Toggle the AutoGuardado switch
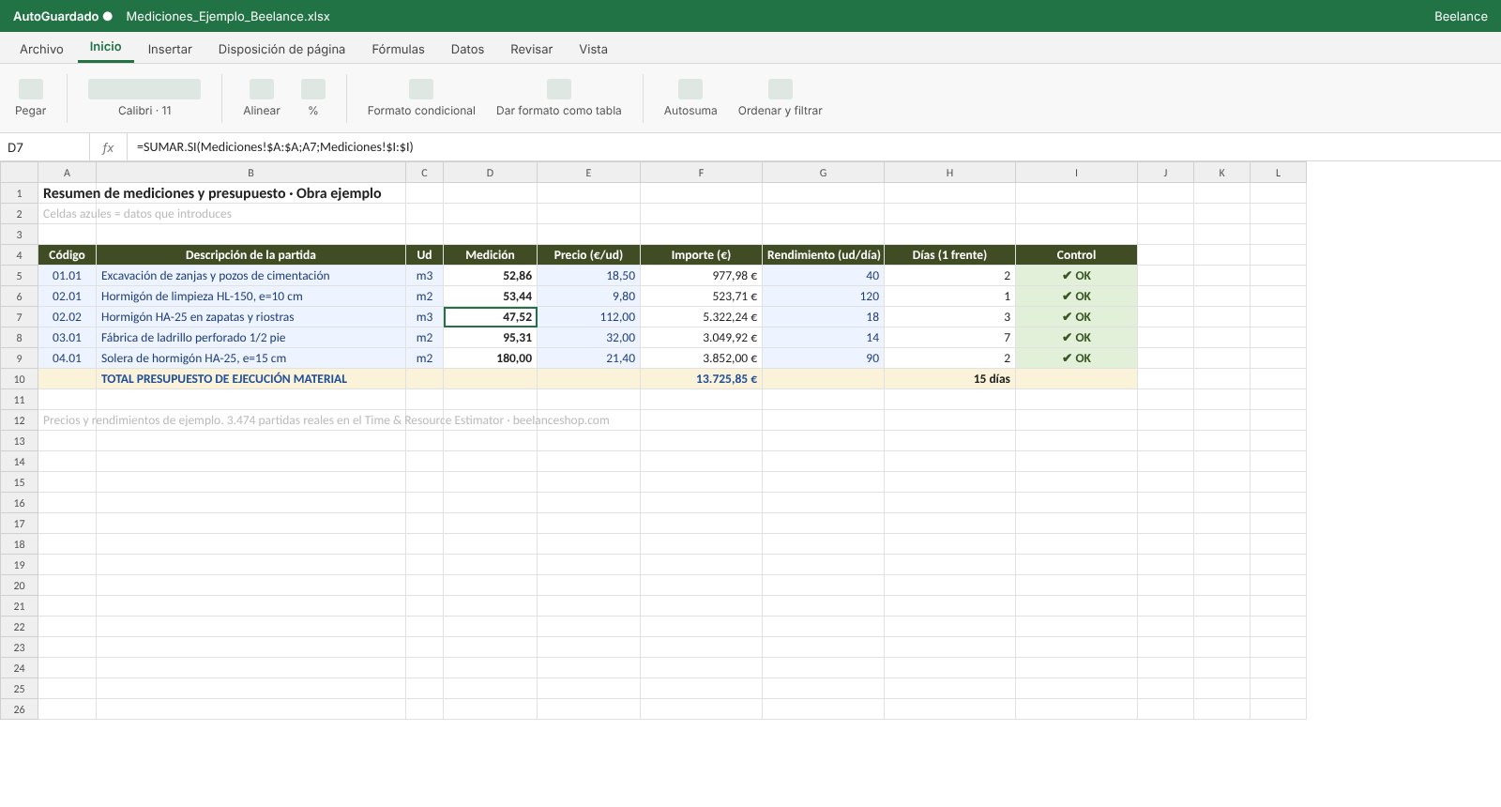 tap(108, 16)
